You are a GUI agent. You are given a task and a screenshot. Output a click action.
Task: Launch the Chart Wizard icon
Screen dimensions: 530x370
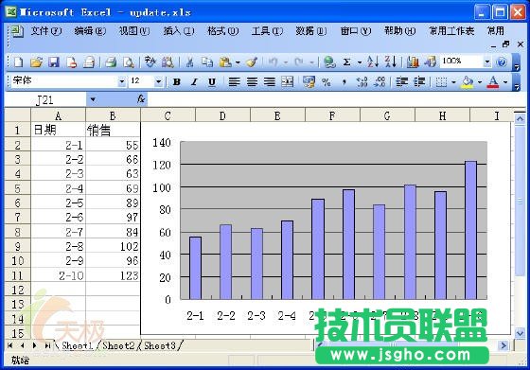[x=413, y=62]
